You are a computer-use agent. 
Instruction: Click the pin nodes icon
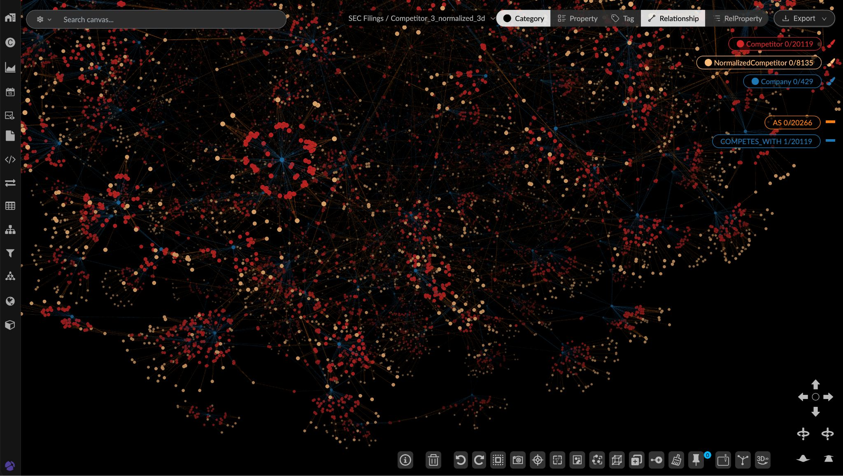(696, 460)
